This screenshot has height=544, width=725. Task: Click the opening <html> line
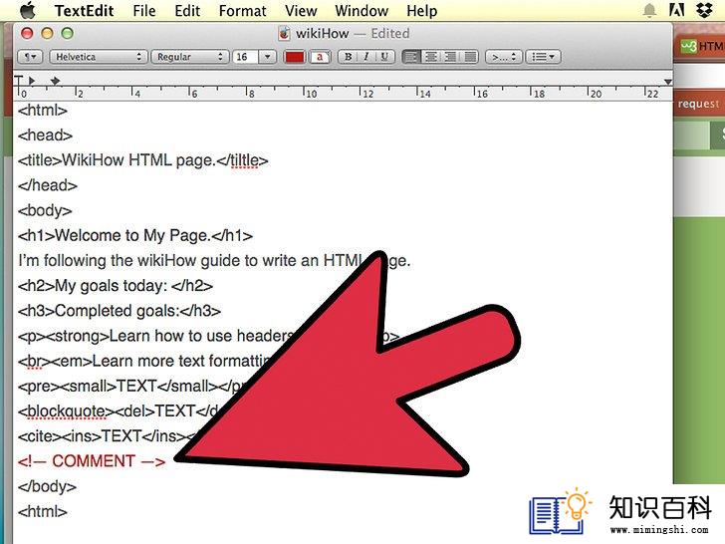43,111
